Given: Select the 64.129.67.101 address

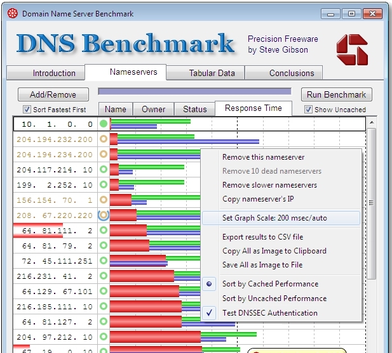Looking at the screenshot, I should coord(55,292).
